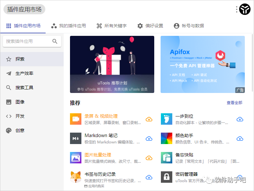Download 颜色助手 via cloud icon
The height and width of the screenshot is (191, 254).
(240, 139)
